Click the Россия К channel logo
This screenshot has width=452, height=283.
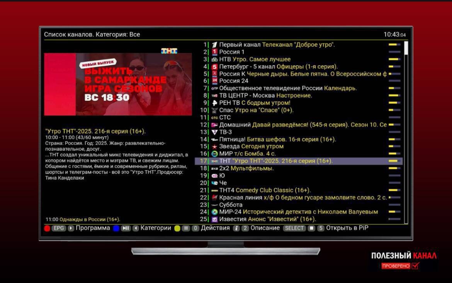[x=214, y=74]
